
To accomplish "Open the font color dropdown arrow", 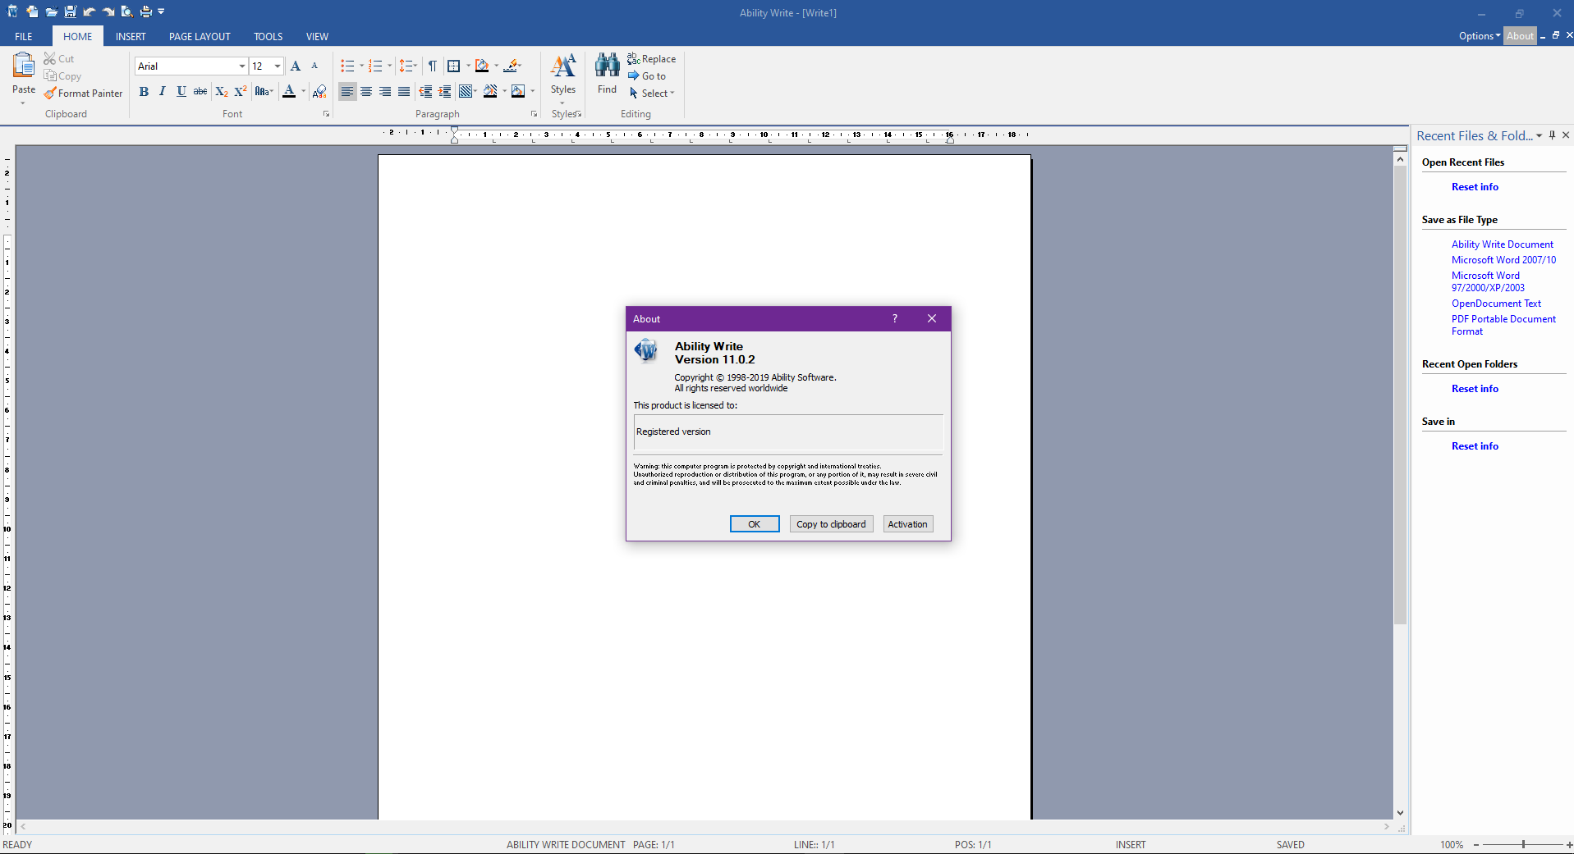I will pyautogui.click(x=303, y=91).
